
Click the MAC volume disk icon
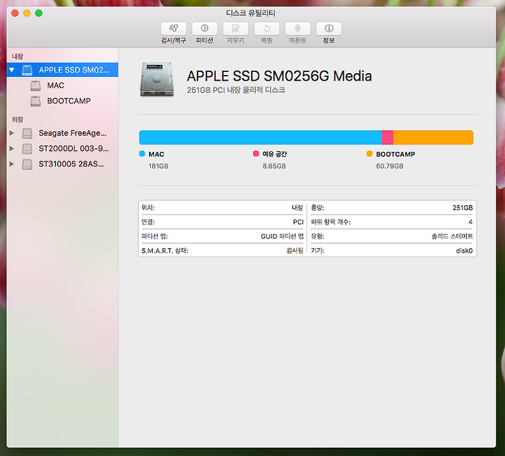pyautogui.click(x=35, y=86)
